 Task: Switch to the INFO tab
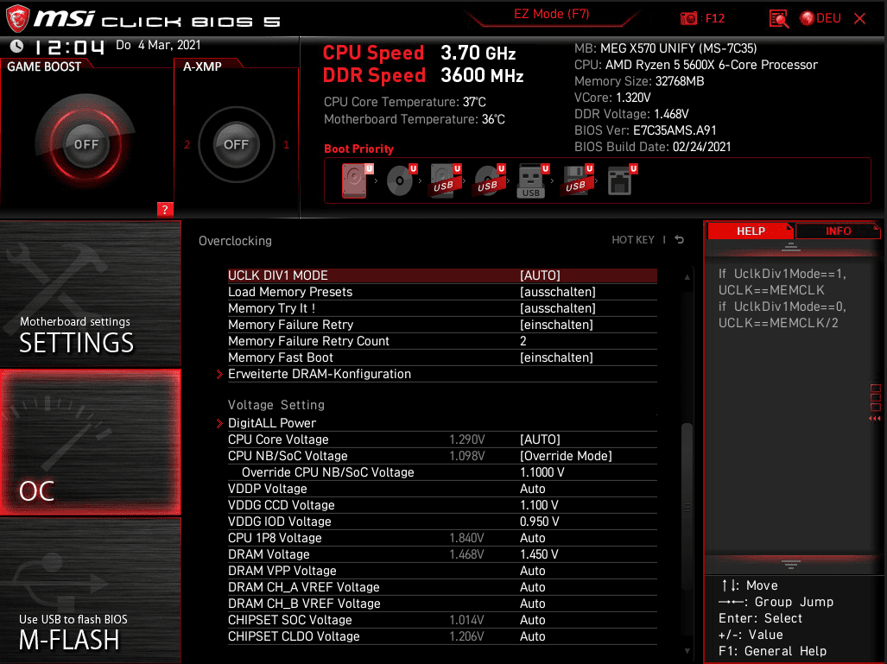[838, 231]
